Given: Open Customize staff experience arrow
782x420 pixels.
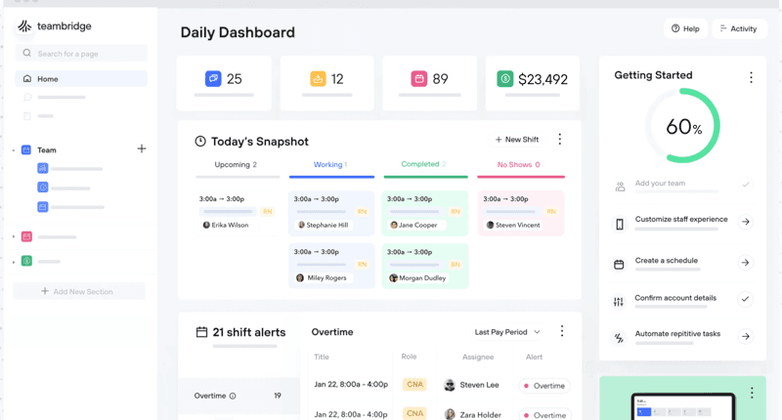Looking at the screenshot, I should 746,222.
